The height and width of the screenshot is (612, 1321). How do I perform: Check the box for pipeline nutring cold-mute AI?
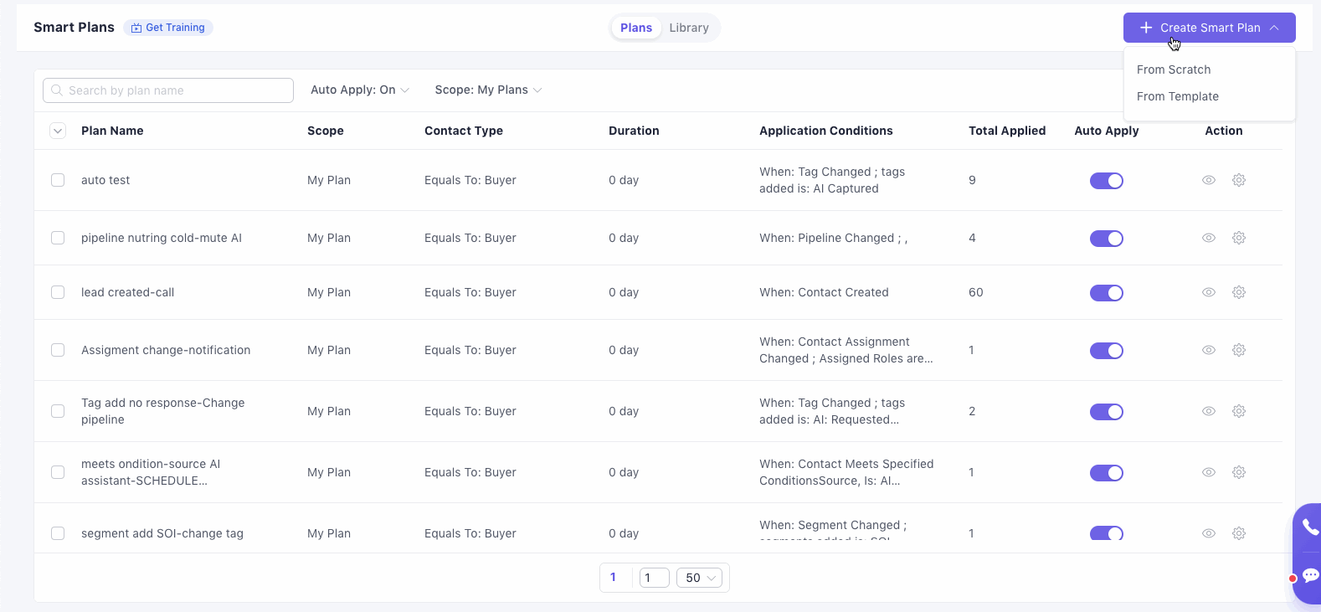click(x=58, y=238)
